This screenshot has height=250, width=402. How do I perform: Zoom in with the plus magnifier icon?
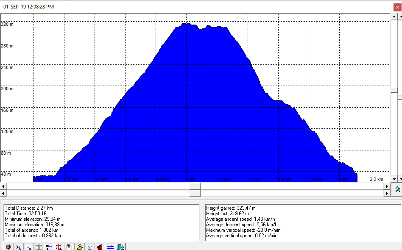pos(18,247)
